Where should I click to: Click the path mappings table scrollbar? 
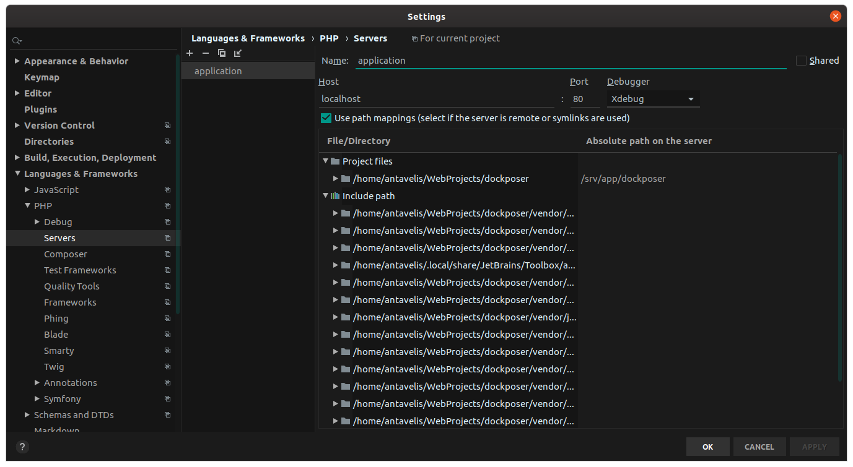tap(840, 268)
